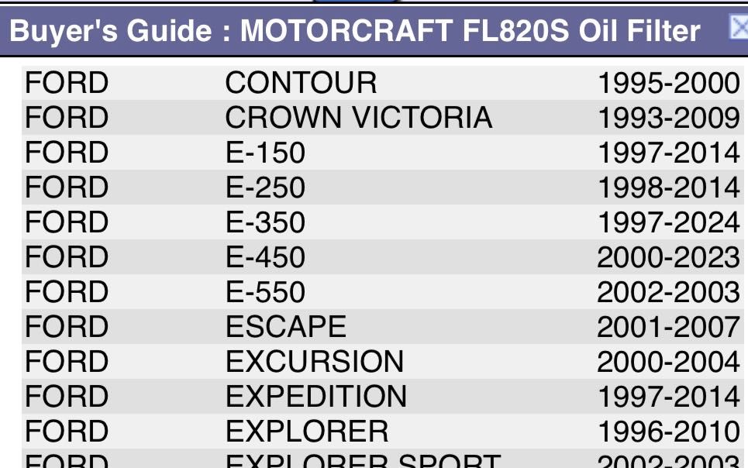Image resolution: width=748 pixels, height=468 pixels.
Task: Click the E-550 model name
Action: 265,292
